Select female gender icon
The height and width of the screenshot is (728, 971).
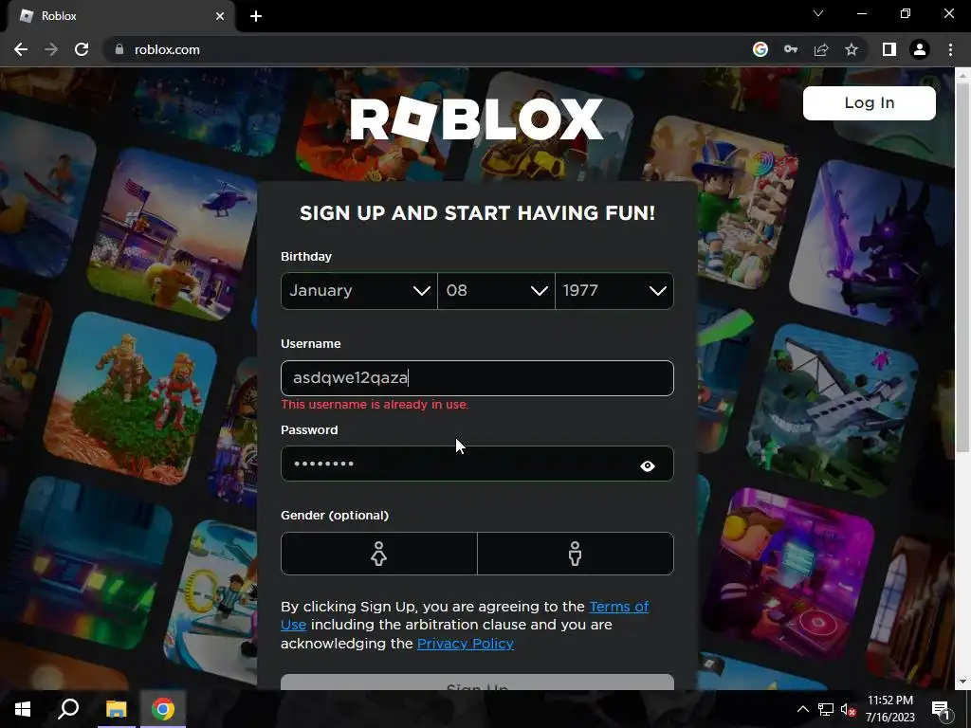click(379, 554)
